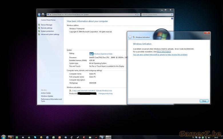Click the 5.9 rating badge
This screenshot has width=223, height=139.
91,54
